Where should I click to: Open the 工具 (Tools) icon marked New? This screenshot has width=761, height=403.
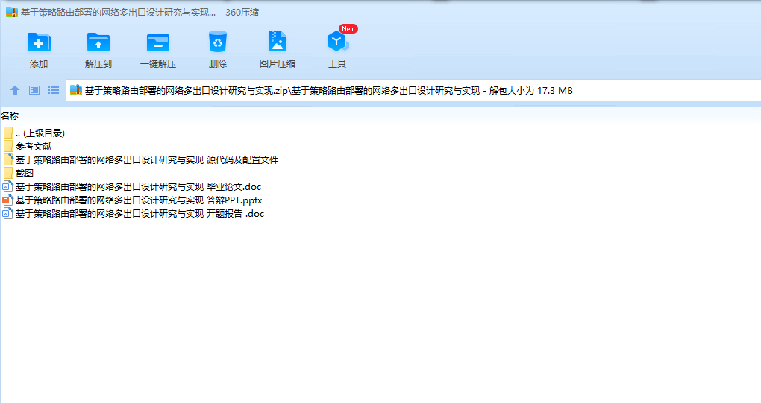click(x=338, y=42)
